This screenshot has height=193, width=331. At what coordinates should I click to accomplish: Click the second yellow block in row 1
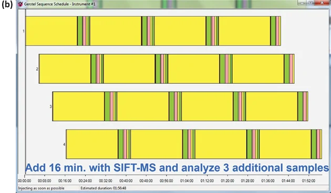pos(116,31)
